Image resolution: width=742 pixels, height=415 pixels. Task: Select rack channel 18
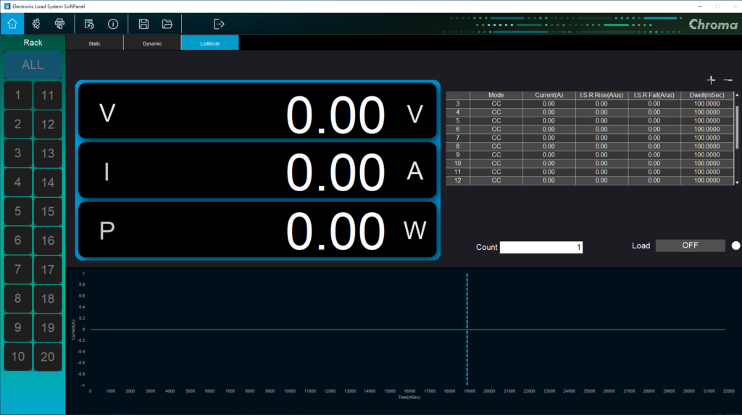tap(47, 298)
